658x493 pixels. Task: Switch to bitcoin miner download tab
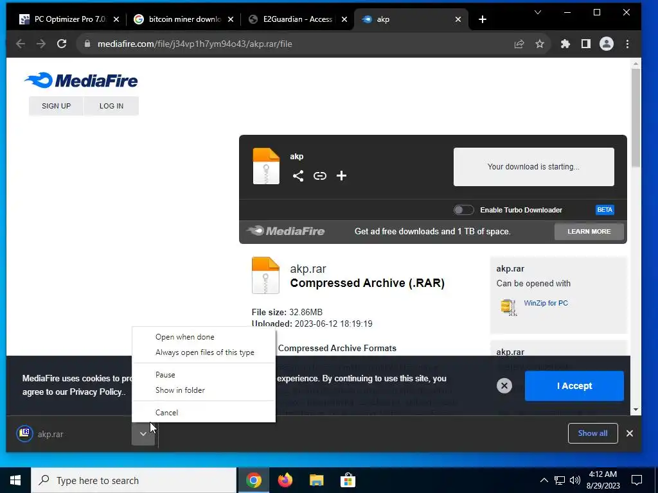[183, 19]
